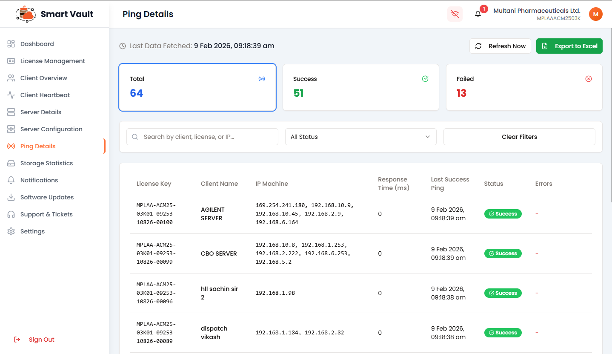The height and width of the screenshot is (354, 612).
Task: Filter by the Failed card
Action: tap(524, 87)
